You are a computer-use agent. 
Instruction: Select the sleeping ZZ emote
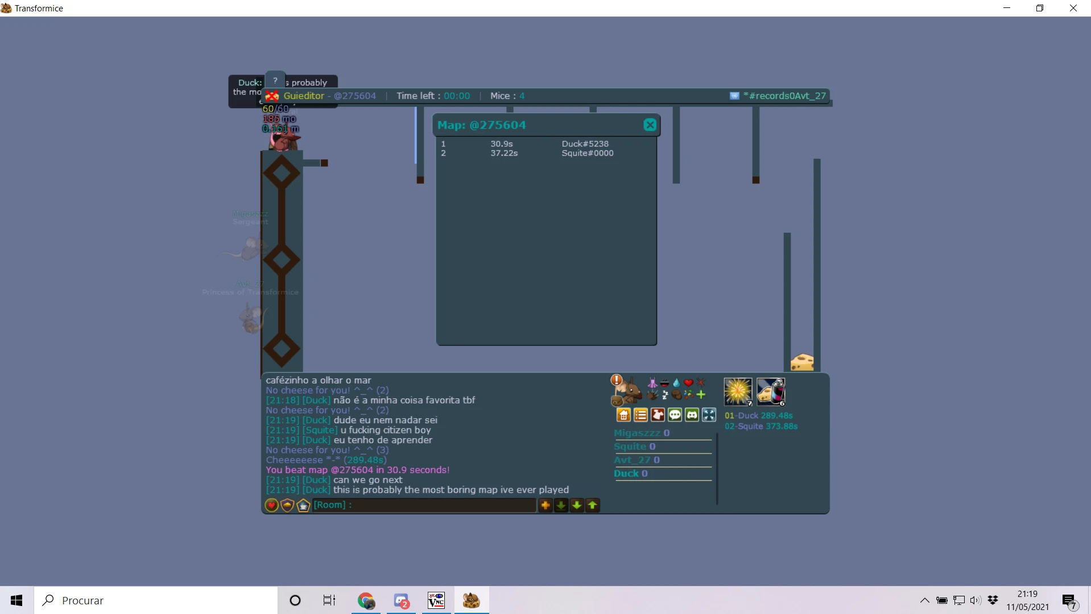tap(664, 394)
